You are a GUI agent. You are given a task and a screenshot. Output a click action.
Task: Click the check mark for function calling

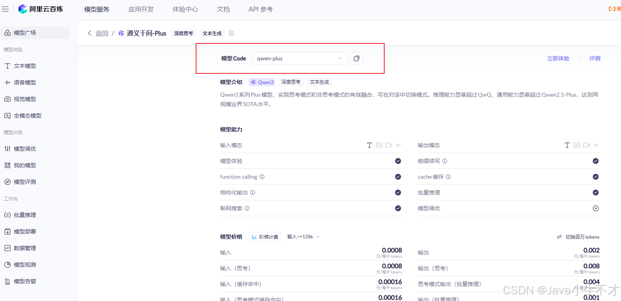(x=398, y=177)
